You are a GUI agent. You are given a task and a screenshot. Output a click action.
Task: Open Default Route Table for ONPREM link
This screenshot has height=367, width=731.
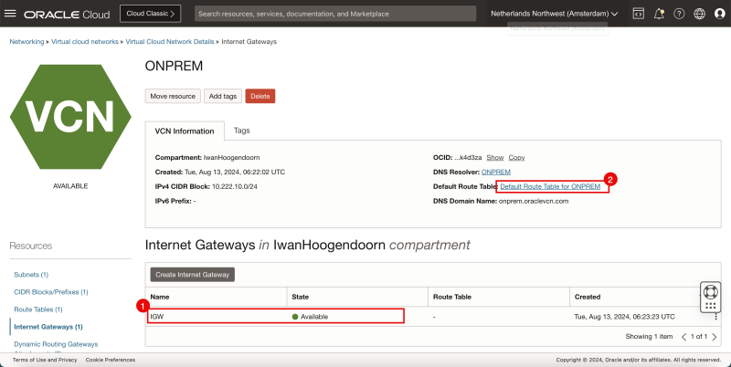click(x=550, y=186)
